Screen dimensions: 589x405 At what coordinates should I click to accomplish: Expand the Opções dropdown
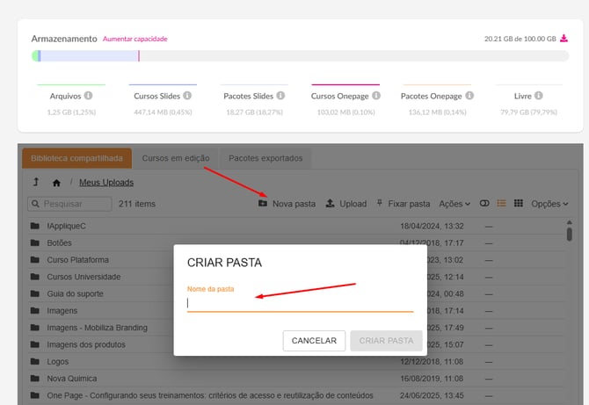tap(549, 204)
